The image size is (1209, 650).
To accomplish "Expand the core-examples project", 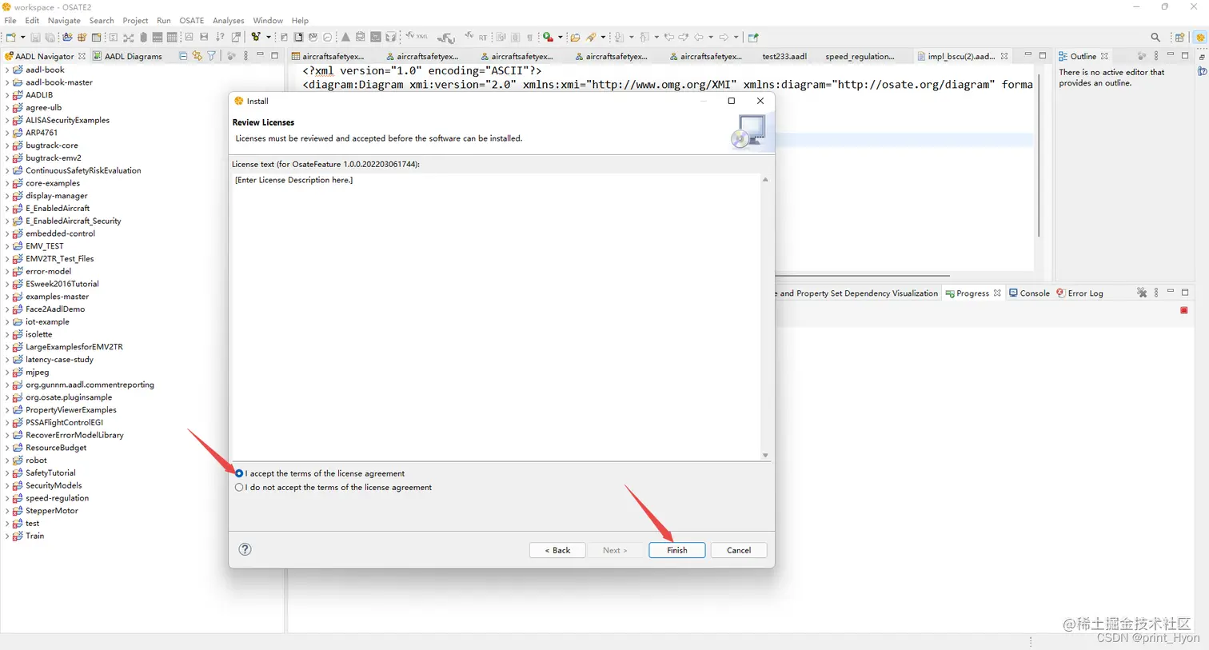I will [x=7, y=183].
